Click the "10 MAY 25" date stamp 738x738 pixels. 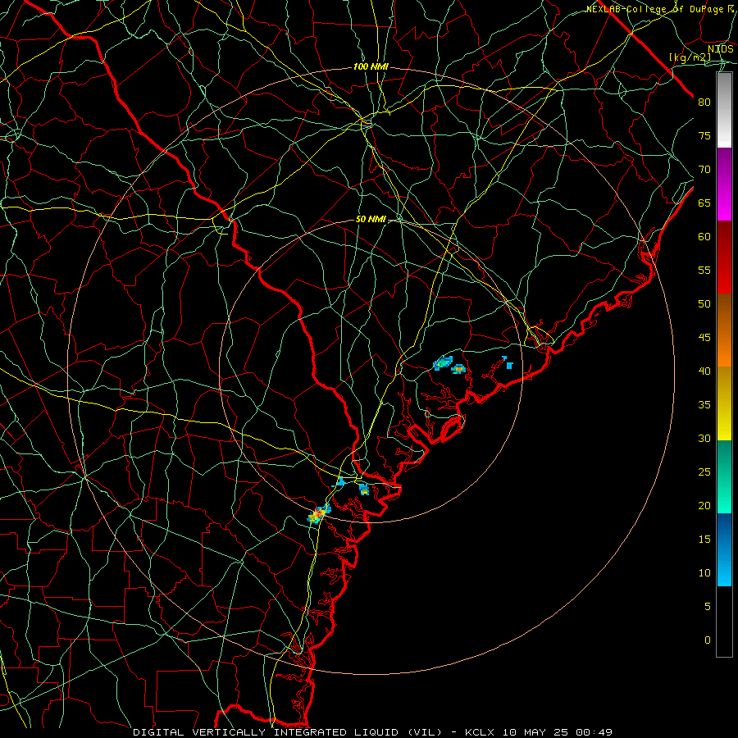click(536, 732)
